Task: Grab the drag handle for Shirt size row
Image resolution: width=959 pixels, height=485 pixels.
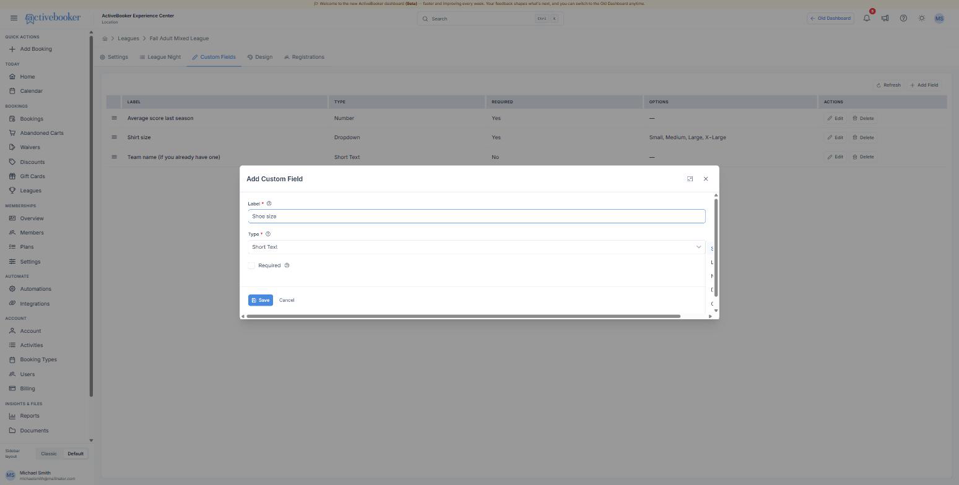Action: click(x=114, y=137)
